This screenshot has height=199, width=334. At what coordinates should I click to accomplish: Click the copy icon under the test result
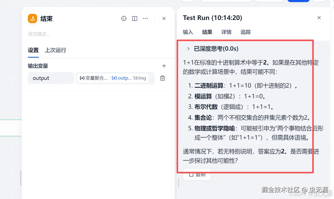191,174
